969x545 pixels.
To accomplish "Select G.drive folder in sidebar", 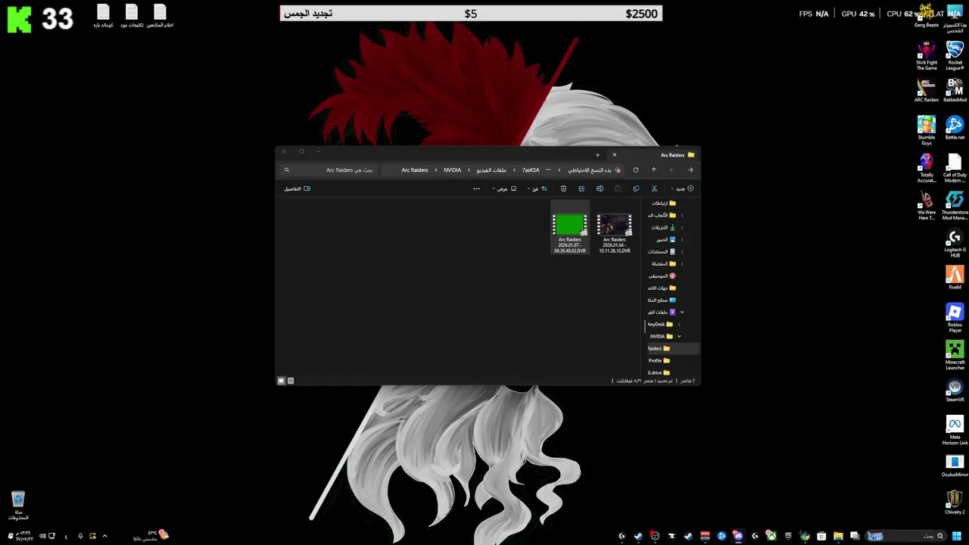I will point(659,372).
